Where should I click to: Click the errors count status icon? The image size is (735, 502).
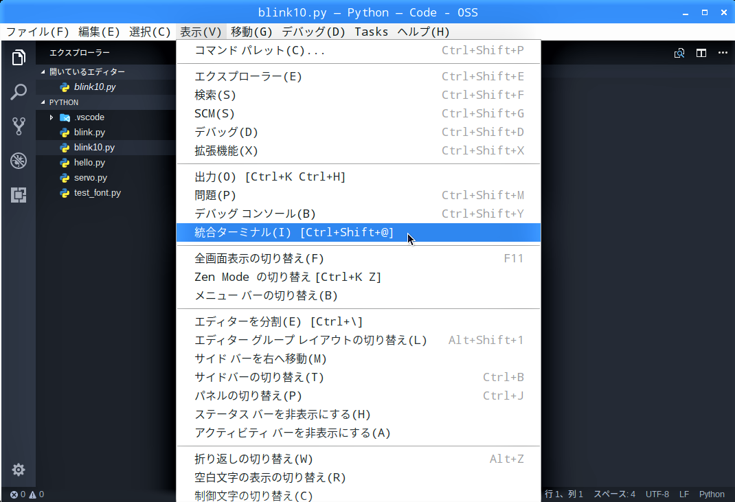tap(18, 494)
